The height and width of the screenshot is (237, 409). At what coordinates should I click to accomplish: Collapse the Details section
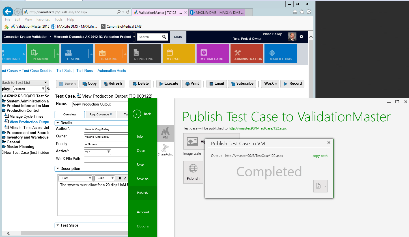click(58, 123)
